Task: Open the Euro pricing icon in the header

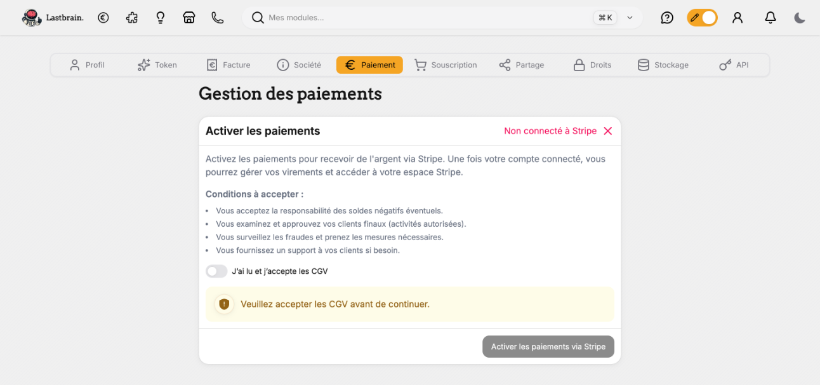Action: 103,17
